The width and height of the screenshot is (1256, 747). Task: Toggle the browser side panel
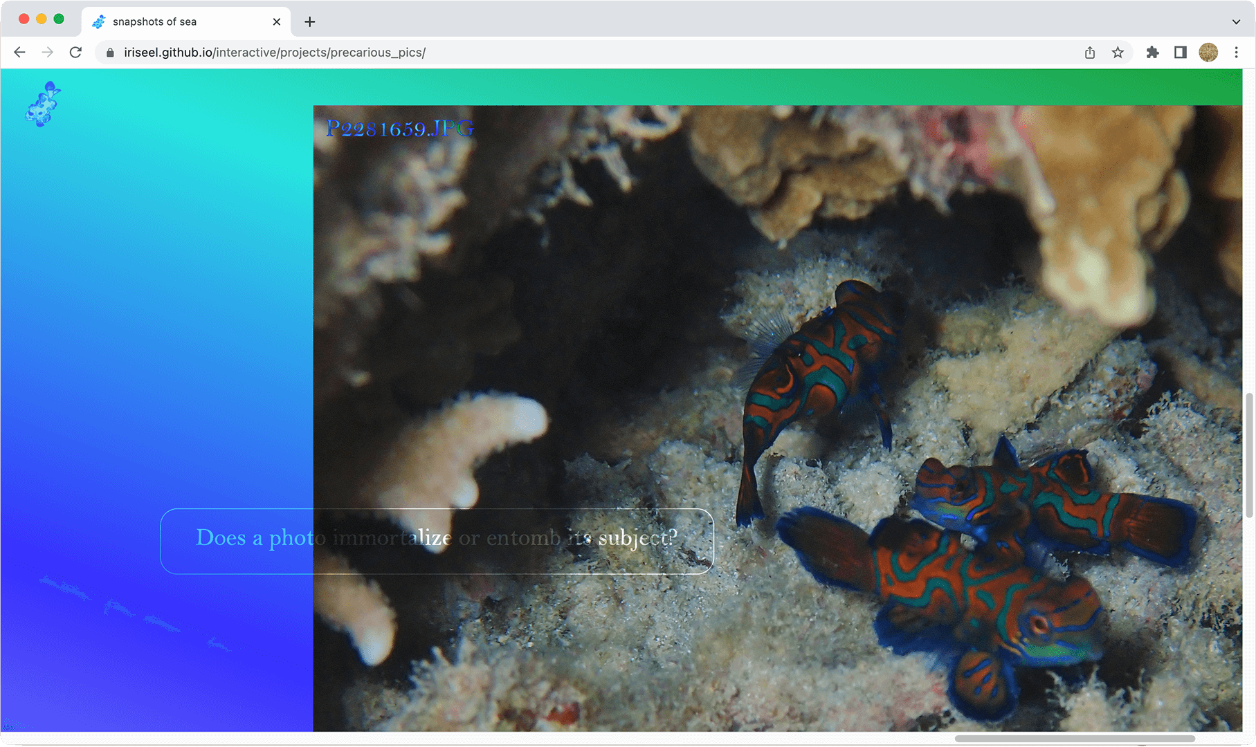[1181, 53]
